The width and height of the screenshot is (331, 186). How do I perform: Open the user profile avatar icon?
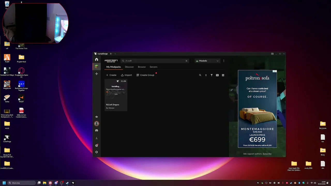coord(96,124)
